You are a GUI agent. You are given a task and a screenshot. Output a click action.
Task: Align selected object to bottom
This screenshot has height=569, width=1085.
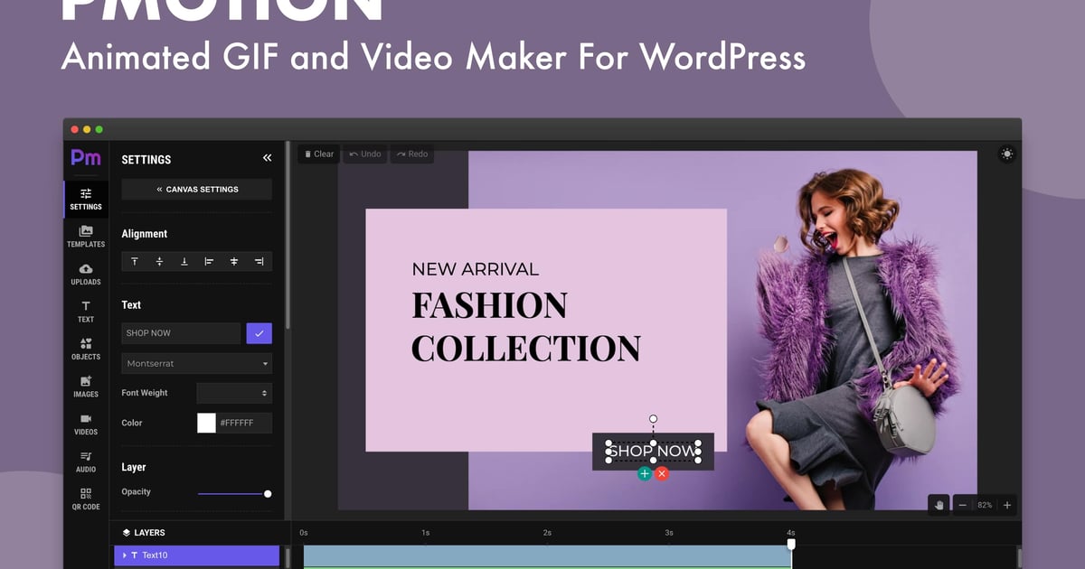pos(184,262)
